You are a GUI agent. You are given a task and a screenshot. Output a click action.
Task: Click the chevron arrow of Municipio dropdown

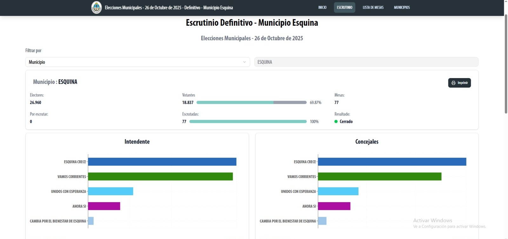click(244, 62)
